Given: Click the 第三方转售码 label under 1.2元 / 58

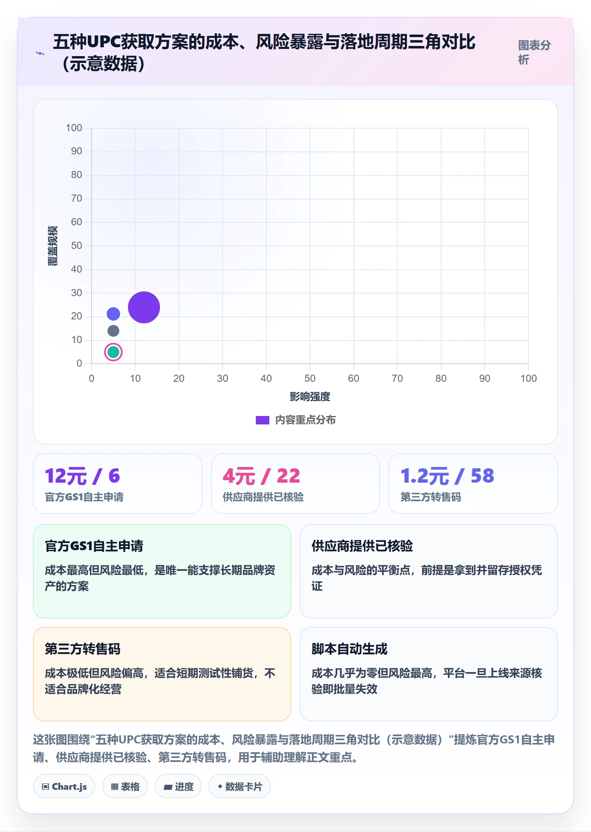Looking at the screenshot, I should [431, 497].
